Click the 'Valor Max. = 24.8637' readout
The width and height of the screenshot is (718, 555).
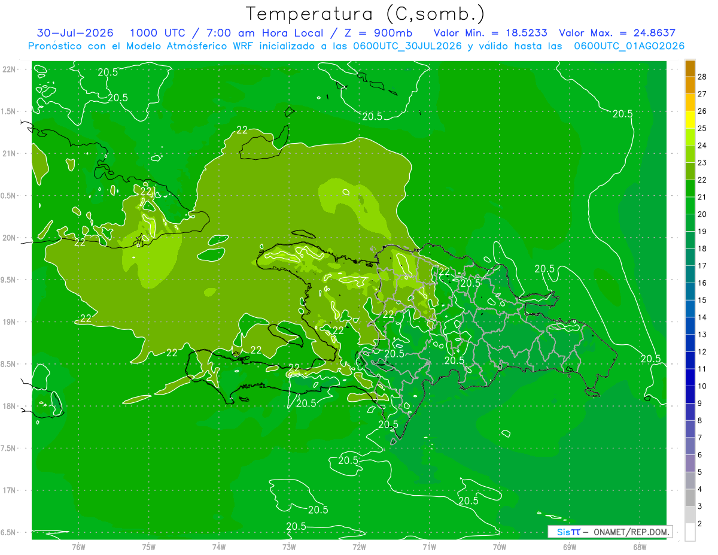click(x=617, y=33)
